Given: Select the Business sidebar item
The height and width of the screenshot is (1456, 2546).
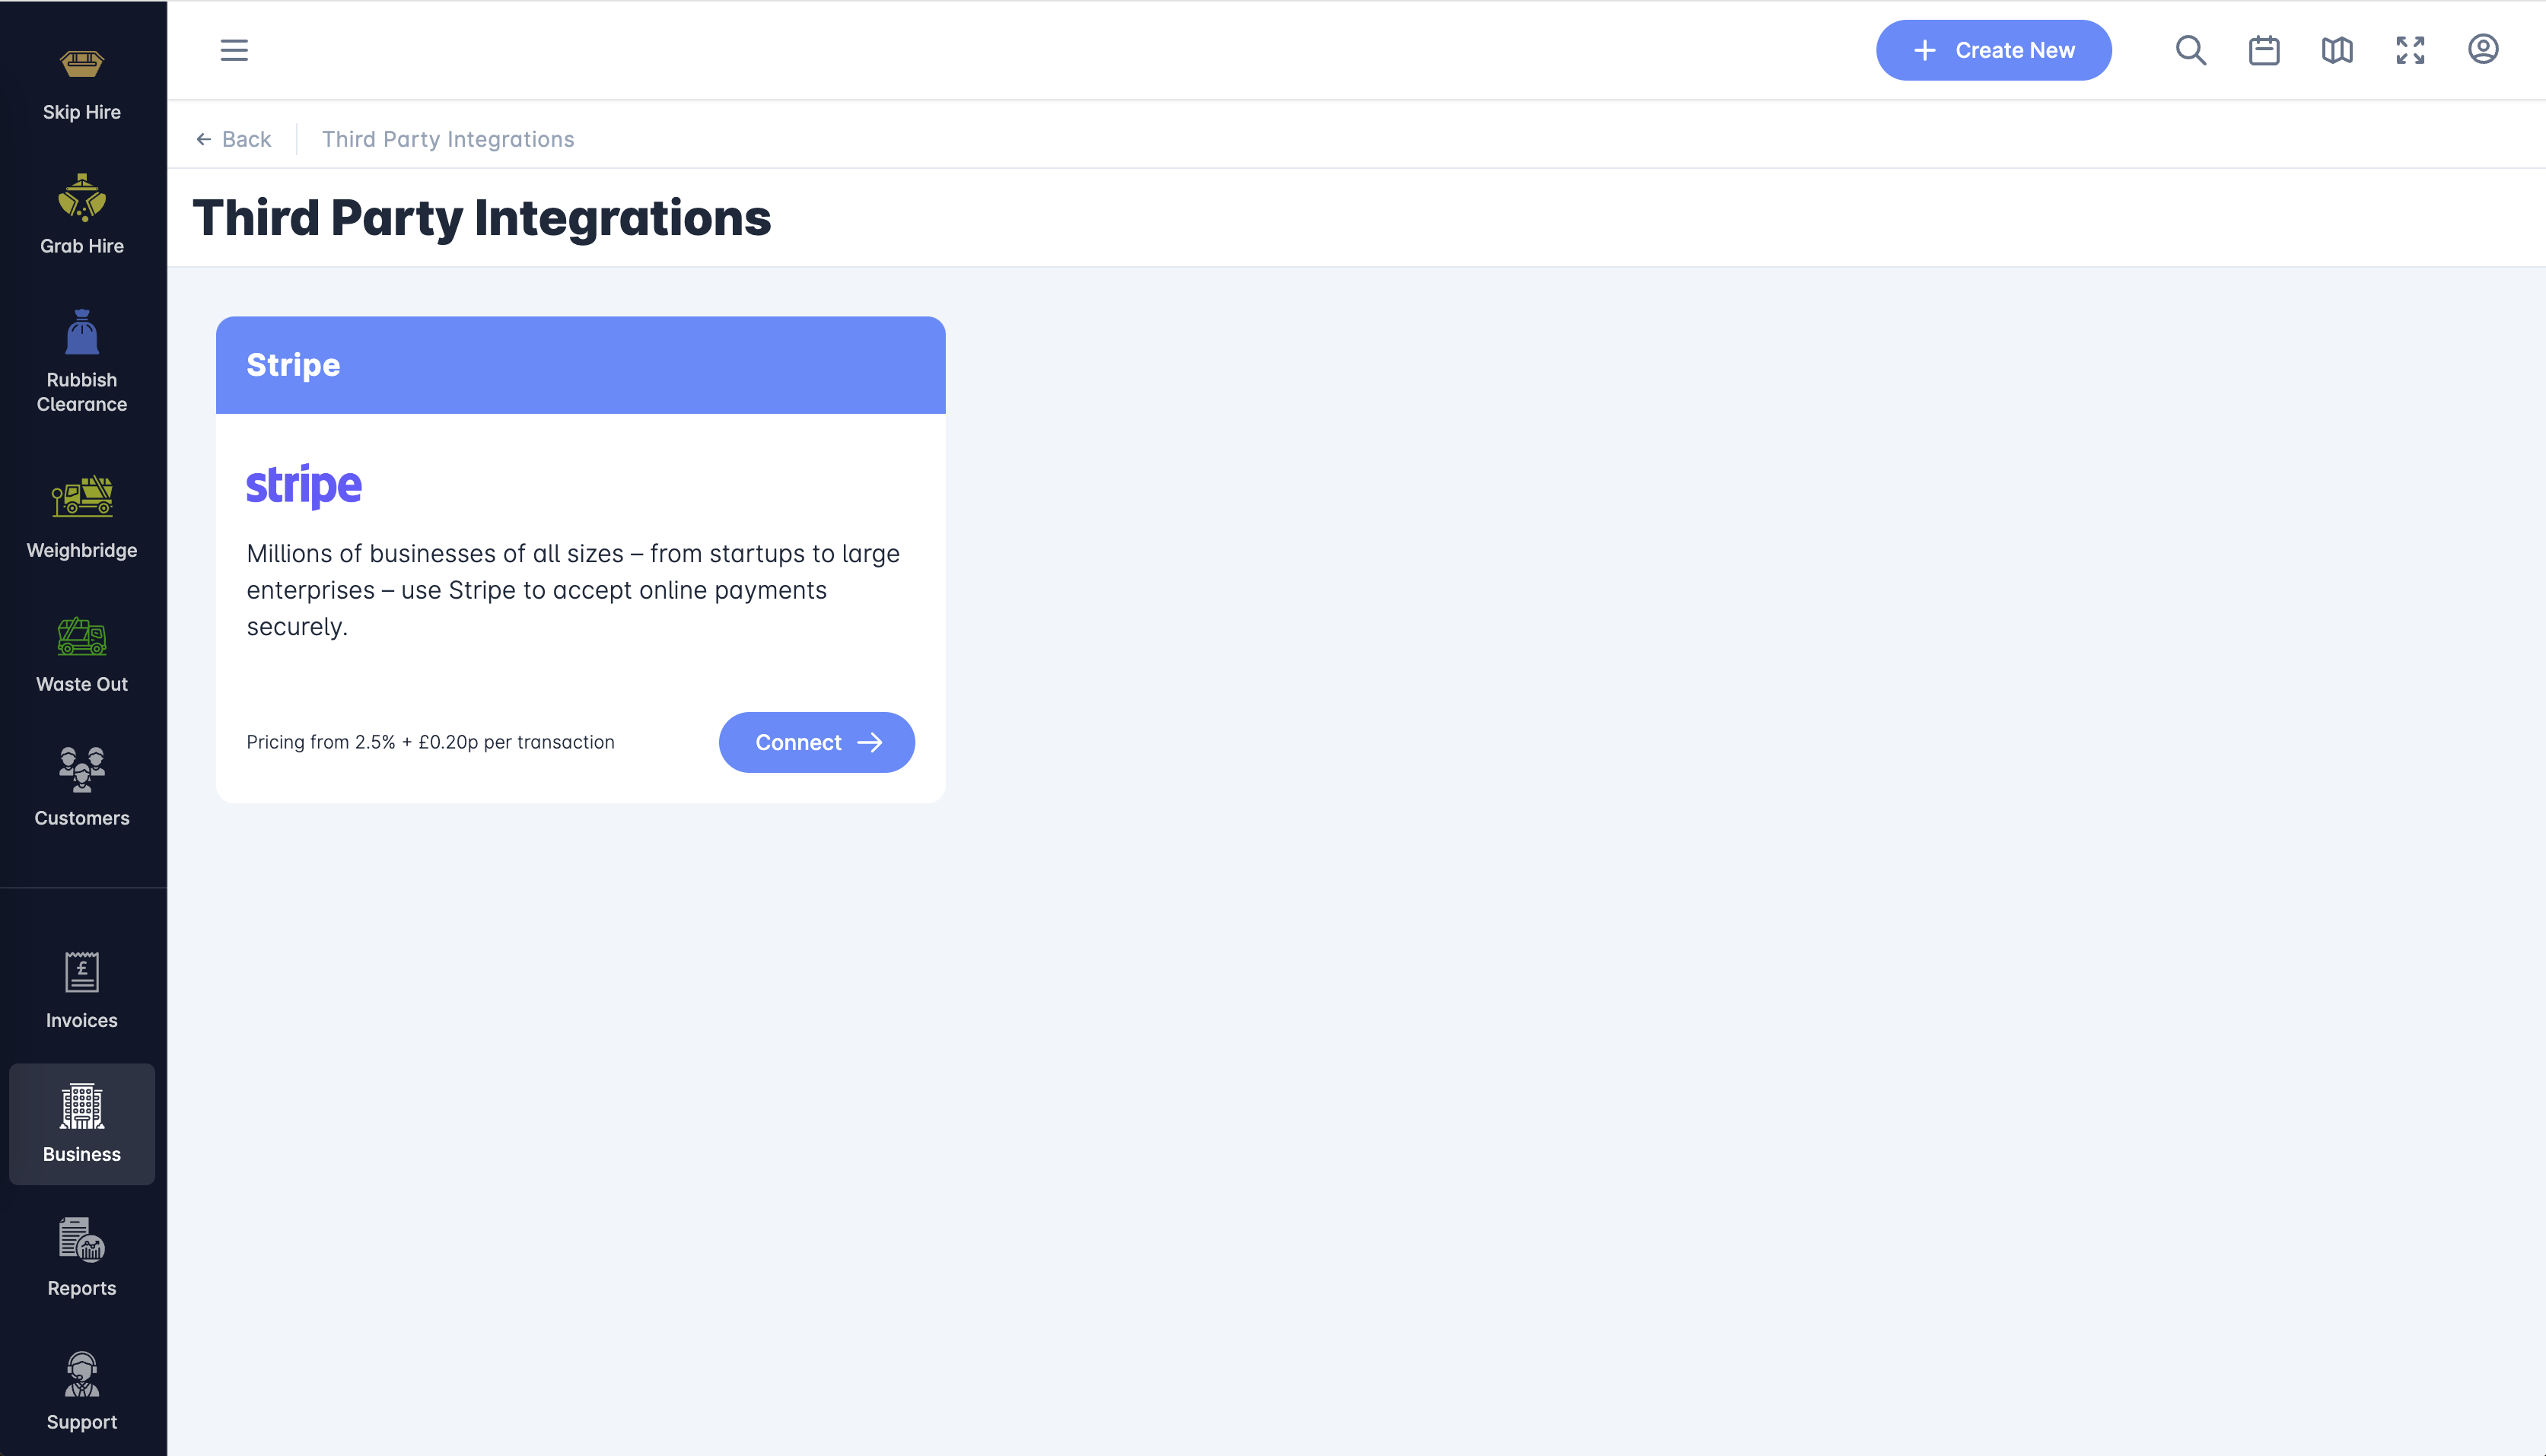Looking at the screenshot, I should pos(82,1123).
